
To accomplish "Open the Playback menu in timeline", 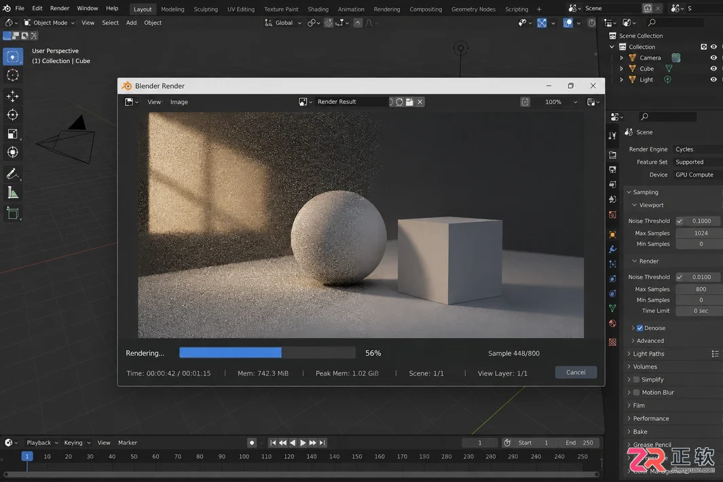I will [42, 443].
